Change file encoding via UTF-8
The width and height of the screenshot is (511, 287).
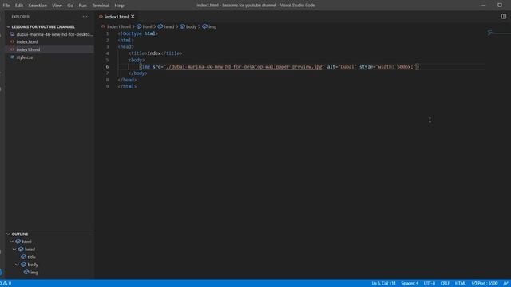pyautogui.click(x=430, y=284)
